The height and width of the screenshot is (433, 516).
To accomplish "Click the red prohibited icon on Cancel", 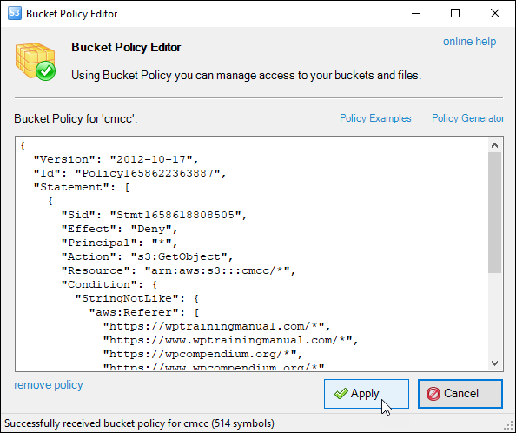I will pos(433,394).
